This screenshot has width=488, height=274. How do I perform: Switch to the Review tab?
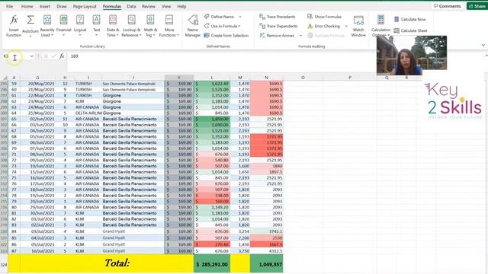tap(149, 6)
